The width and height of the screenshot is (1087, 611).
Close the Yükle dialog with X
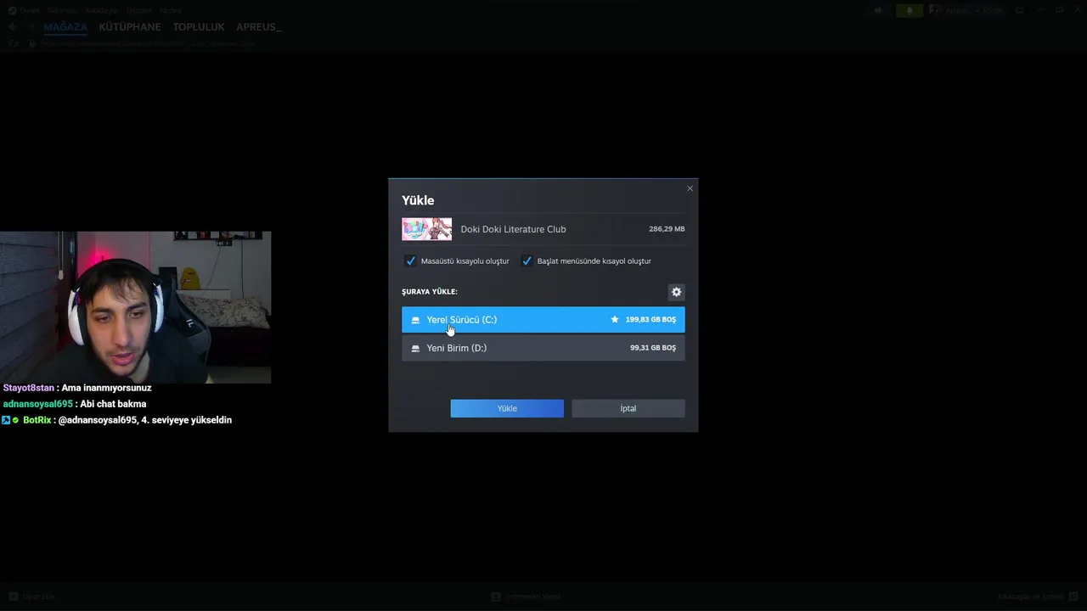[x=690, y=188]
